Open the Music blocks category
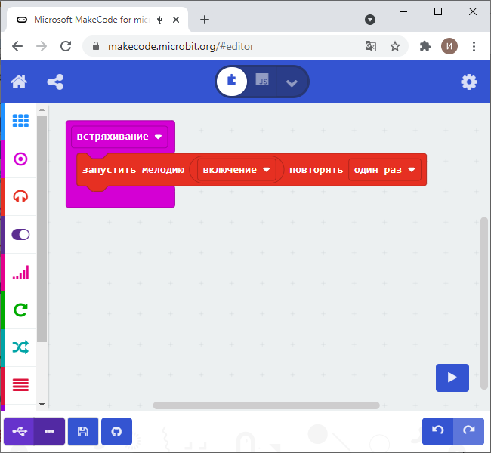The image size is (491, 453). pos(20,196)
